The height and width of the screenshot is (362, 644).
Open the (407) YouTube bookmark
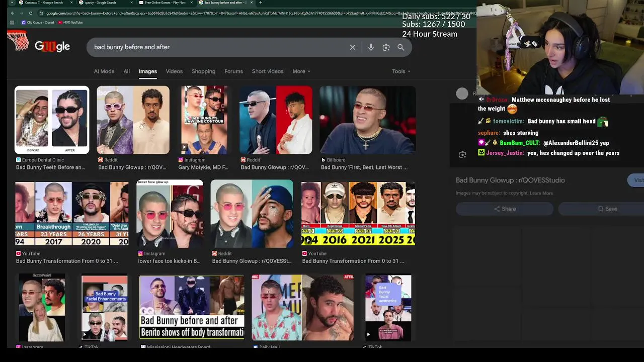[x=70, y=23]
